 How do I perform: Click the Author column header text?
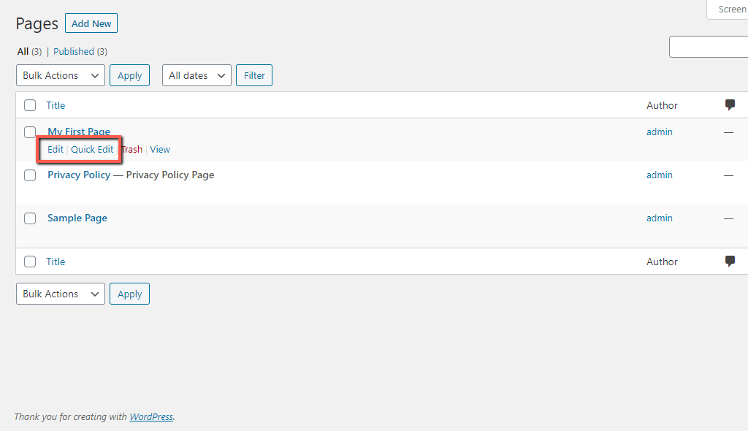662,105
